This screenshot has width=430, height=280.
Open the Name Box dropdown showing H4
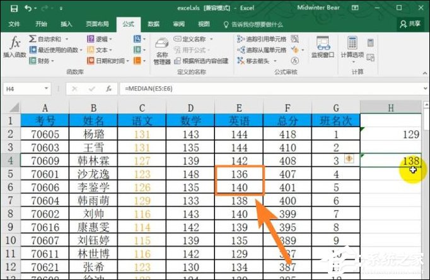tap(46, 89)
